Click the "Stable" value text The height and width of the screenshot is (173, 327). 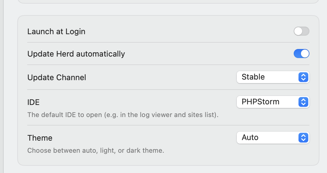point(253,77)
